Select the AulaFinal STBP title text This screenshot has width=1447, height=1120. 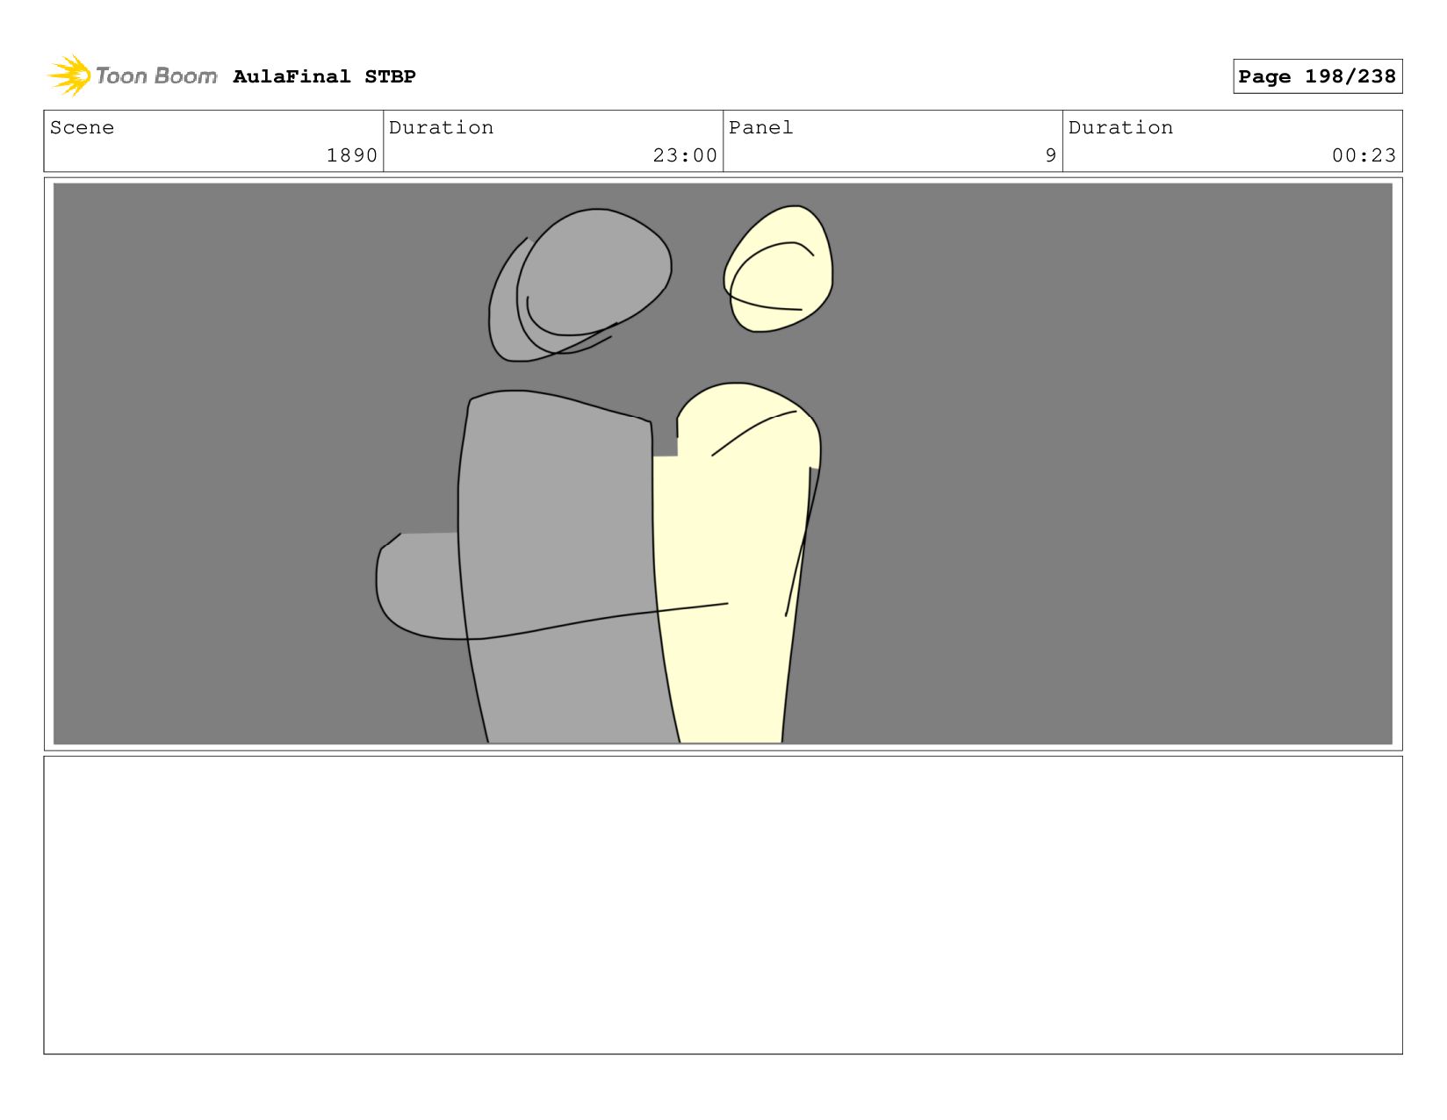pyautogui.click(x=324, y=76)
